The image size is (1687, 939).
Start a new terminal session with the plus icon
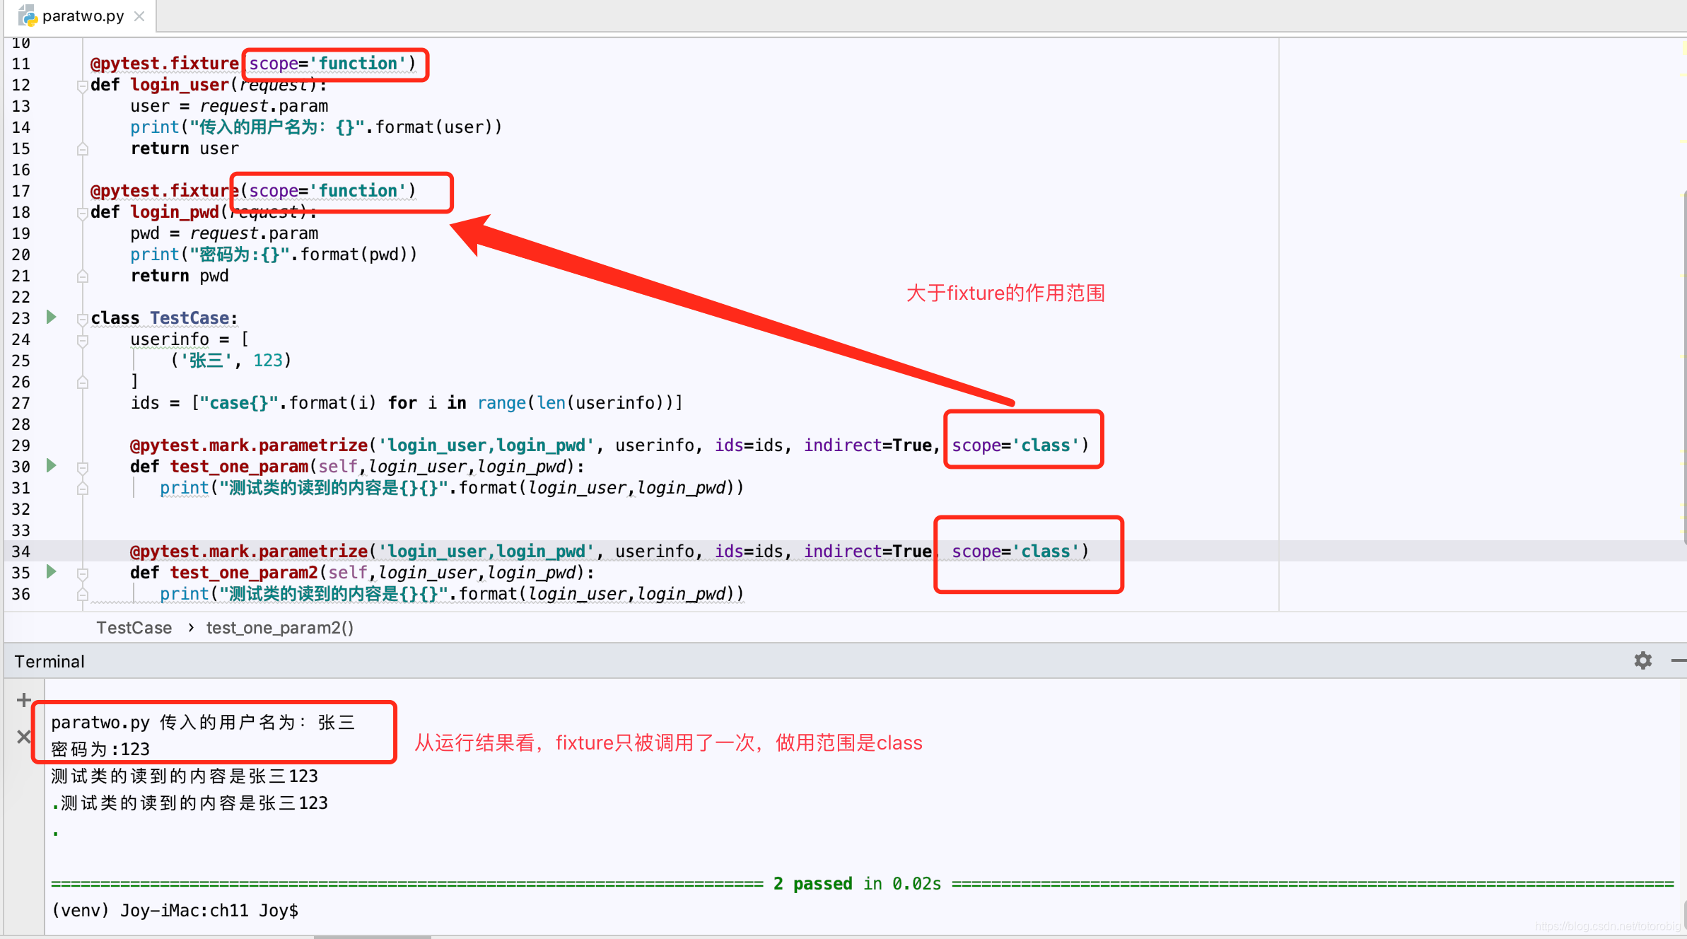coord(23,700)
